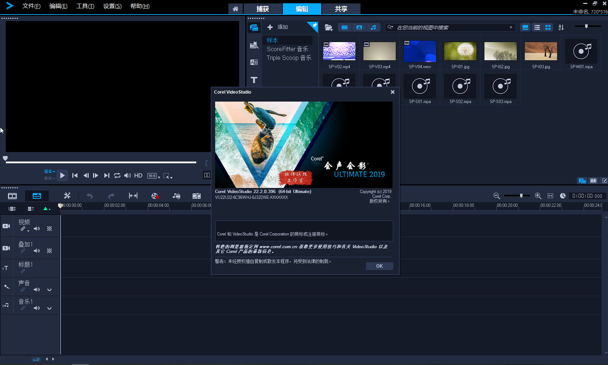Open the Title library T icon
The height and width of the screenshot is (365, 608).
254,80
